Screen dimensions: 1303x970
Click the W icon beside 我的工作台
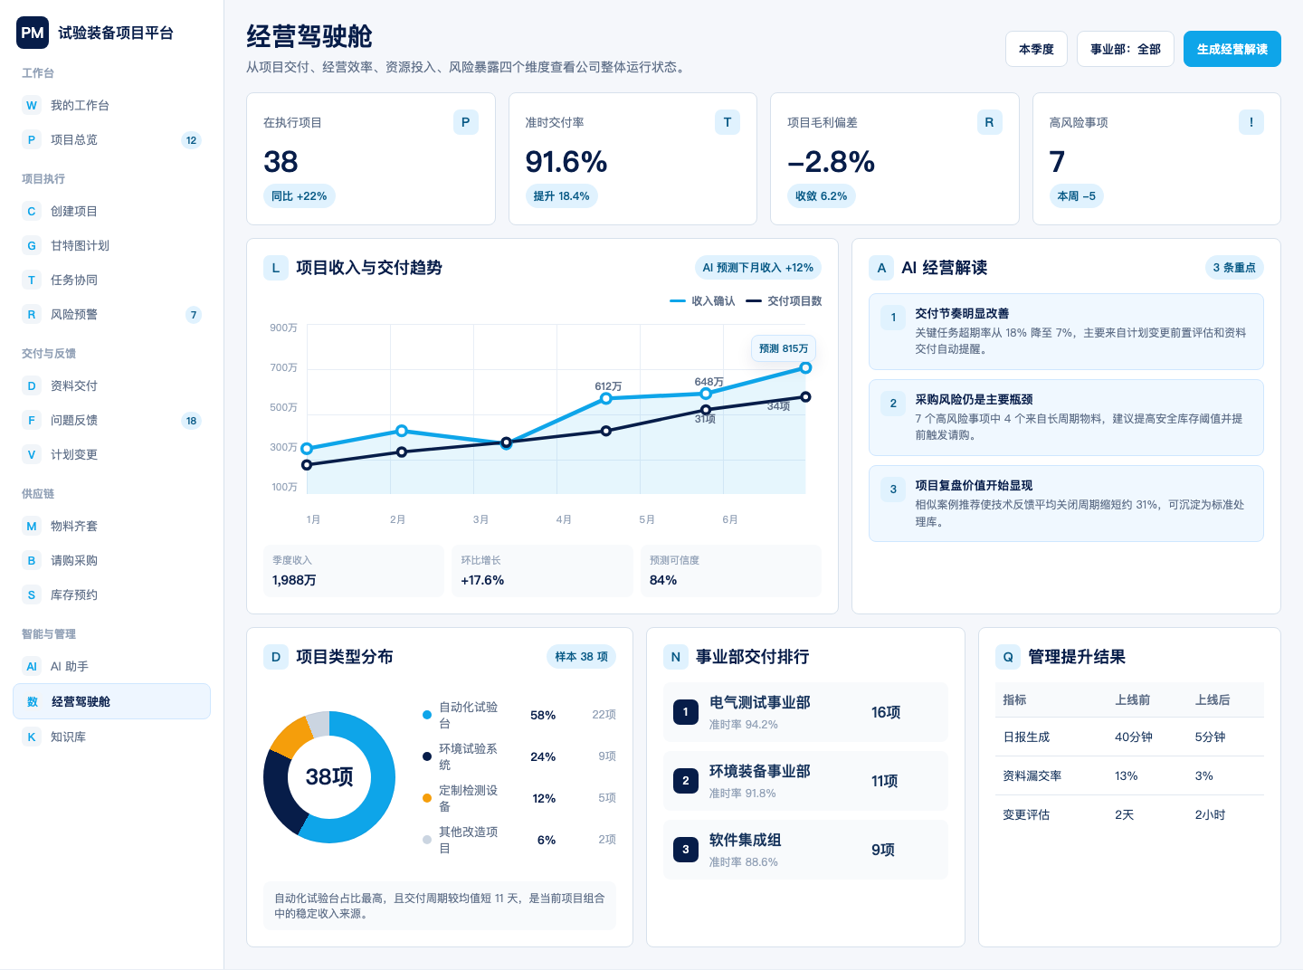coord(32,105)
